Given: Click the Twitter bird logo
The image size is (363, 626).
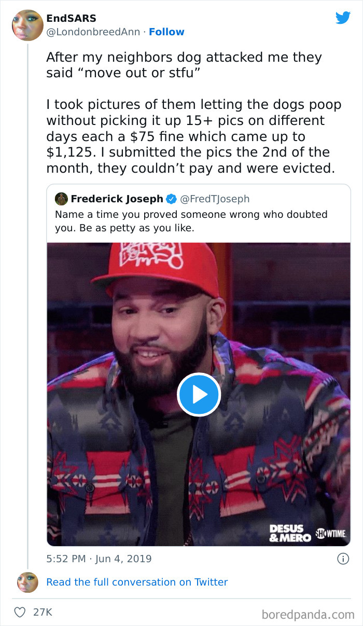Looking at the screenshot, I should pyautogui.click(x=343, y=17).
